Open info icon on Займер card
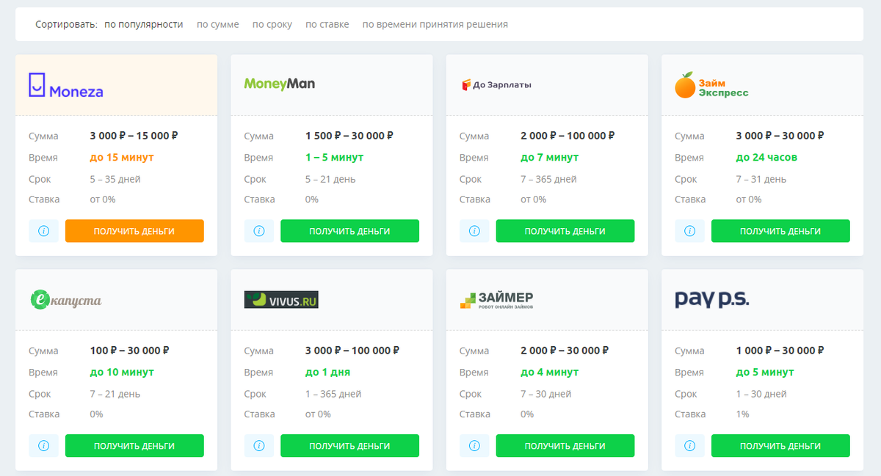Viewport: 881px width, 476px height. click(474, 446)
